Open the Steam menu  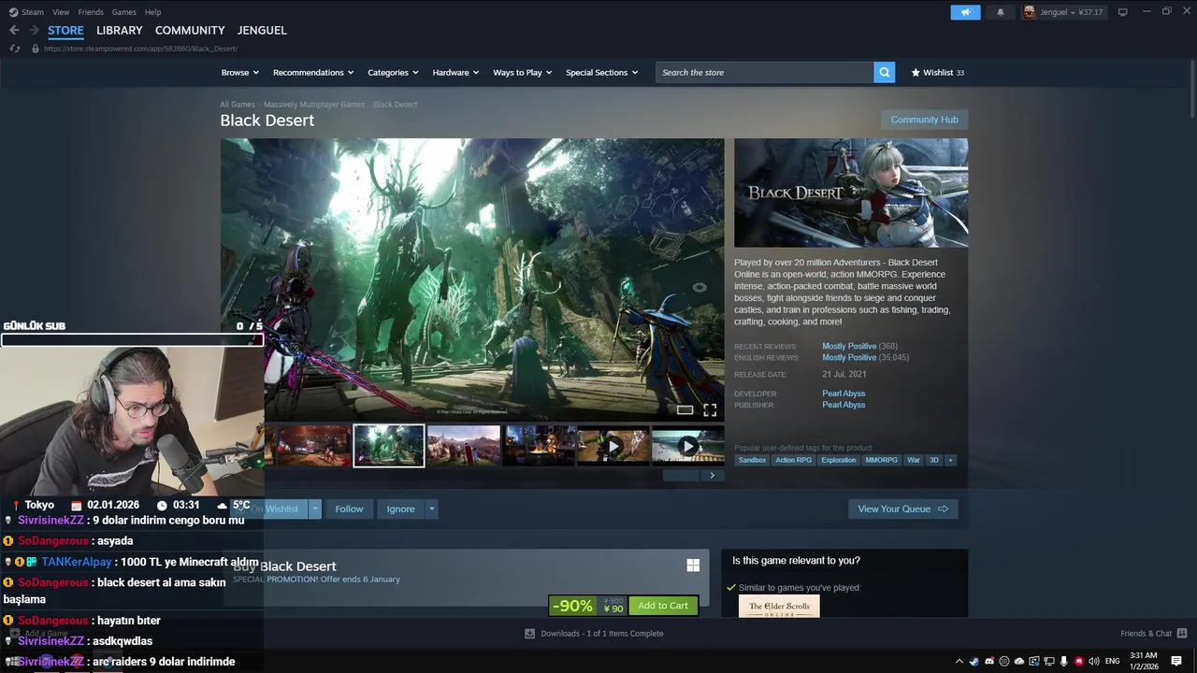pos(27,12)
